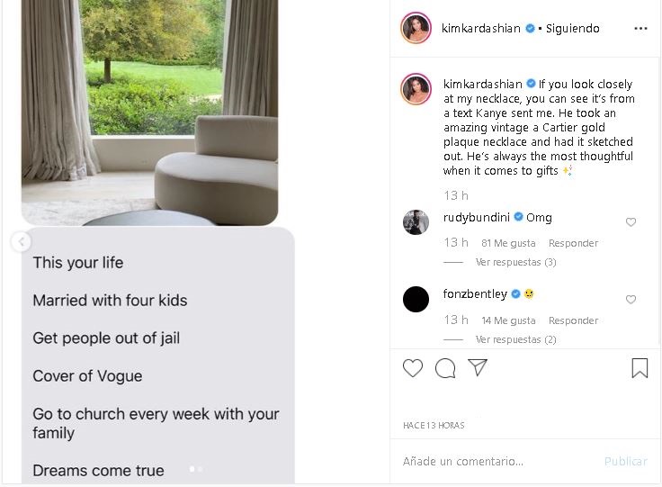This screenshot has width=662, height=487.
Task: Open three-dot more options menu
Action: coord(640,29)
